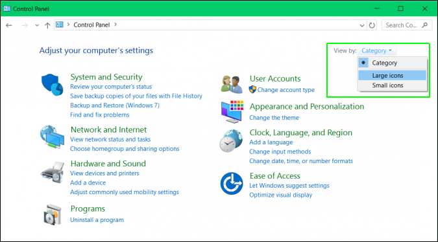Image resolution: width=438 pixels, height=242 pixels.
Task: Click Change the theme link
Action: pyautogui.click(x=274, y=118)
